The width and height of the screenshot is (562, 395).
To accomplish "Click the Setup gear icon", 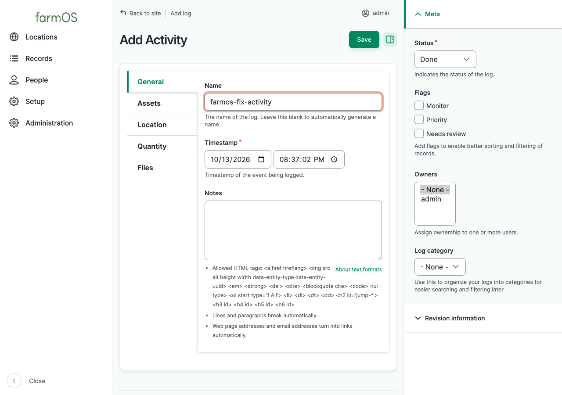I will coord(14,101).
